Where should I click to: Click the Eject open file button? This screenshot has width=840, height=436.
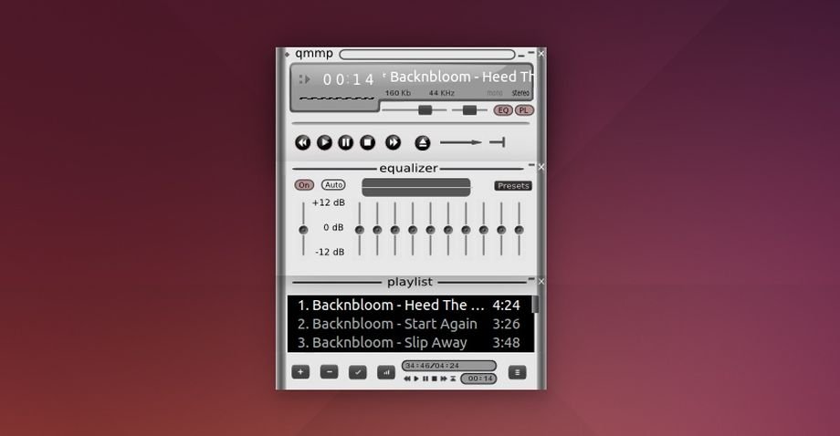[422, 142]
